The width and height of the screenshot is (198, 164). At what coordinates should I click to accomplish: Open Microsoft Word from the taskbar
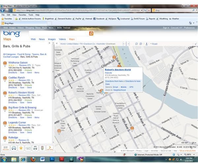click(43, 159)
